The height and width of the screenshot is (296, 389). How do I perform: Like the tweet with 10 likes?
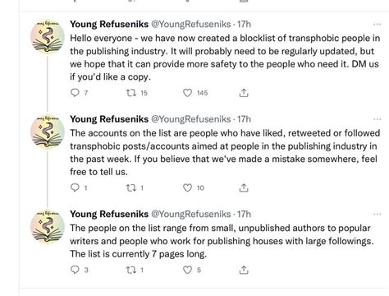click(x=187, y=187)
